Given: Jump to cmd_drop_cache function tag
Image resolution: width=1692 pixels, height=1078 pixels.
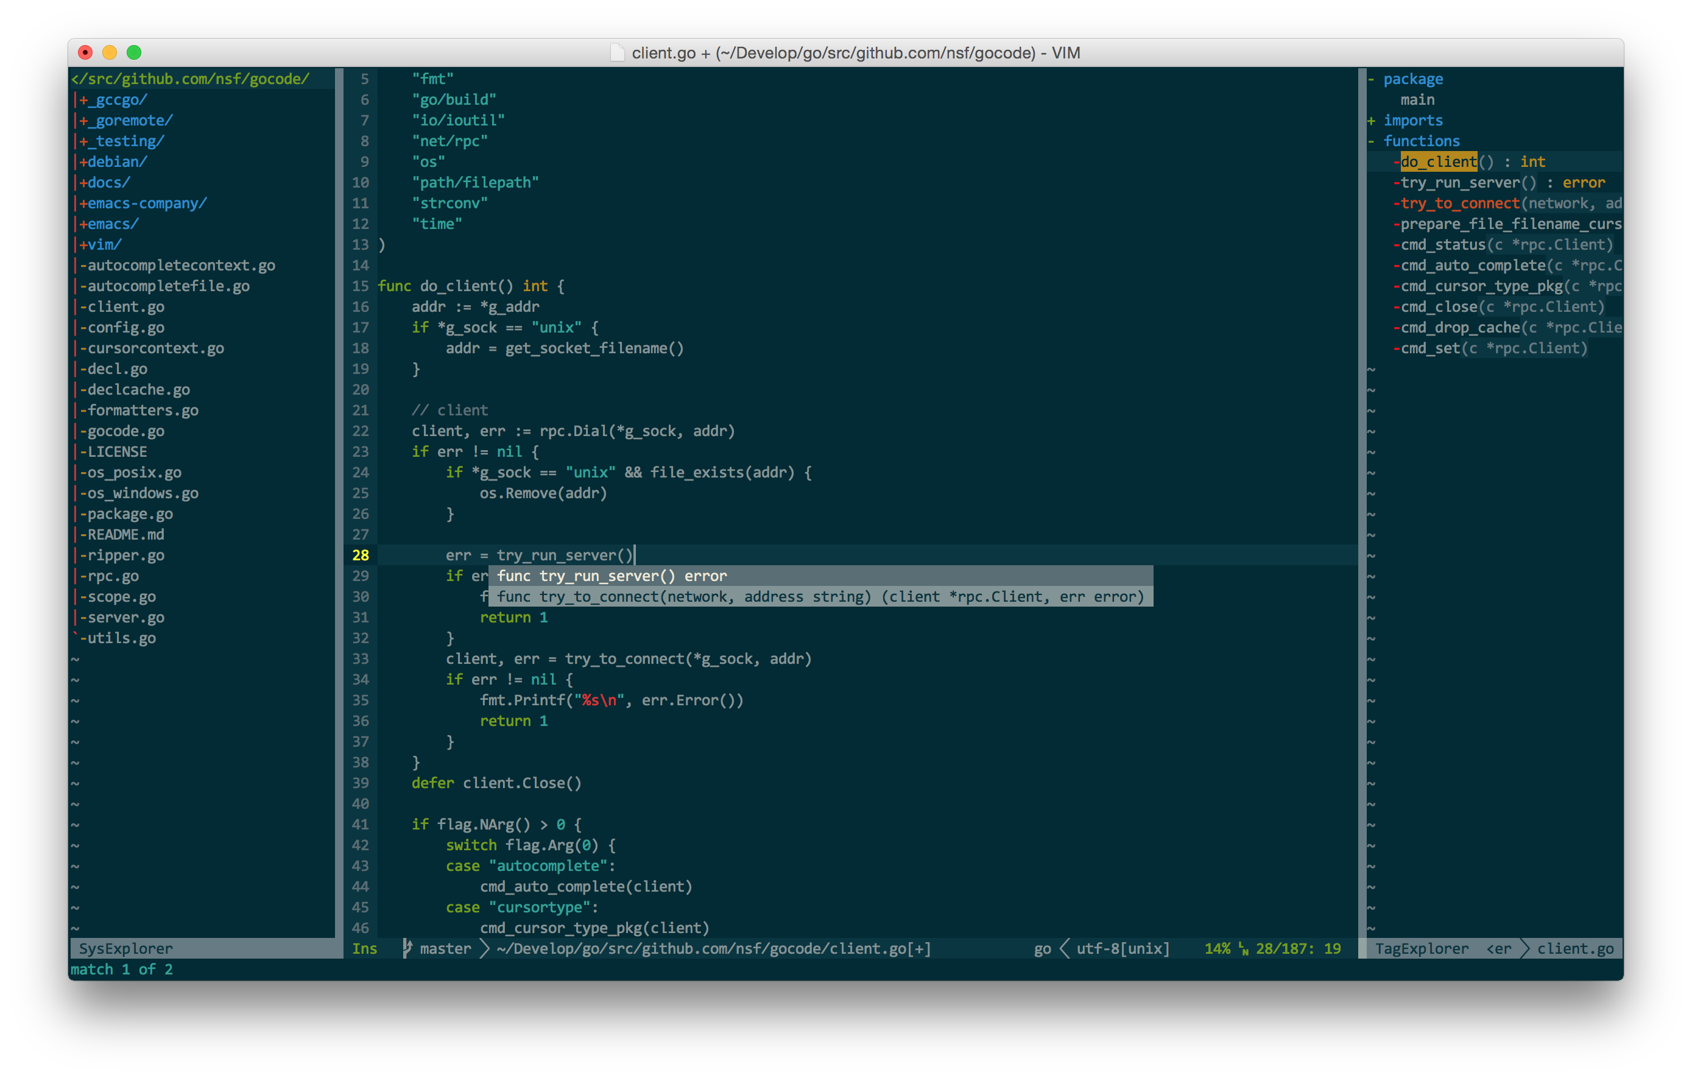Looking at the screenshot, I should click(x=1459, y=328).
